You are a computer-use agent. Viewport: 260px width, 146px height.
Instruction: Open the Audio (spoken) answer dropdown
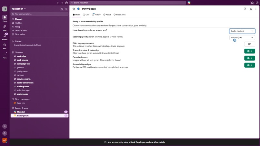[x=242, y=31]
